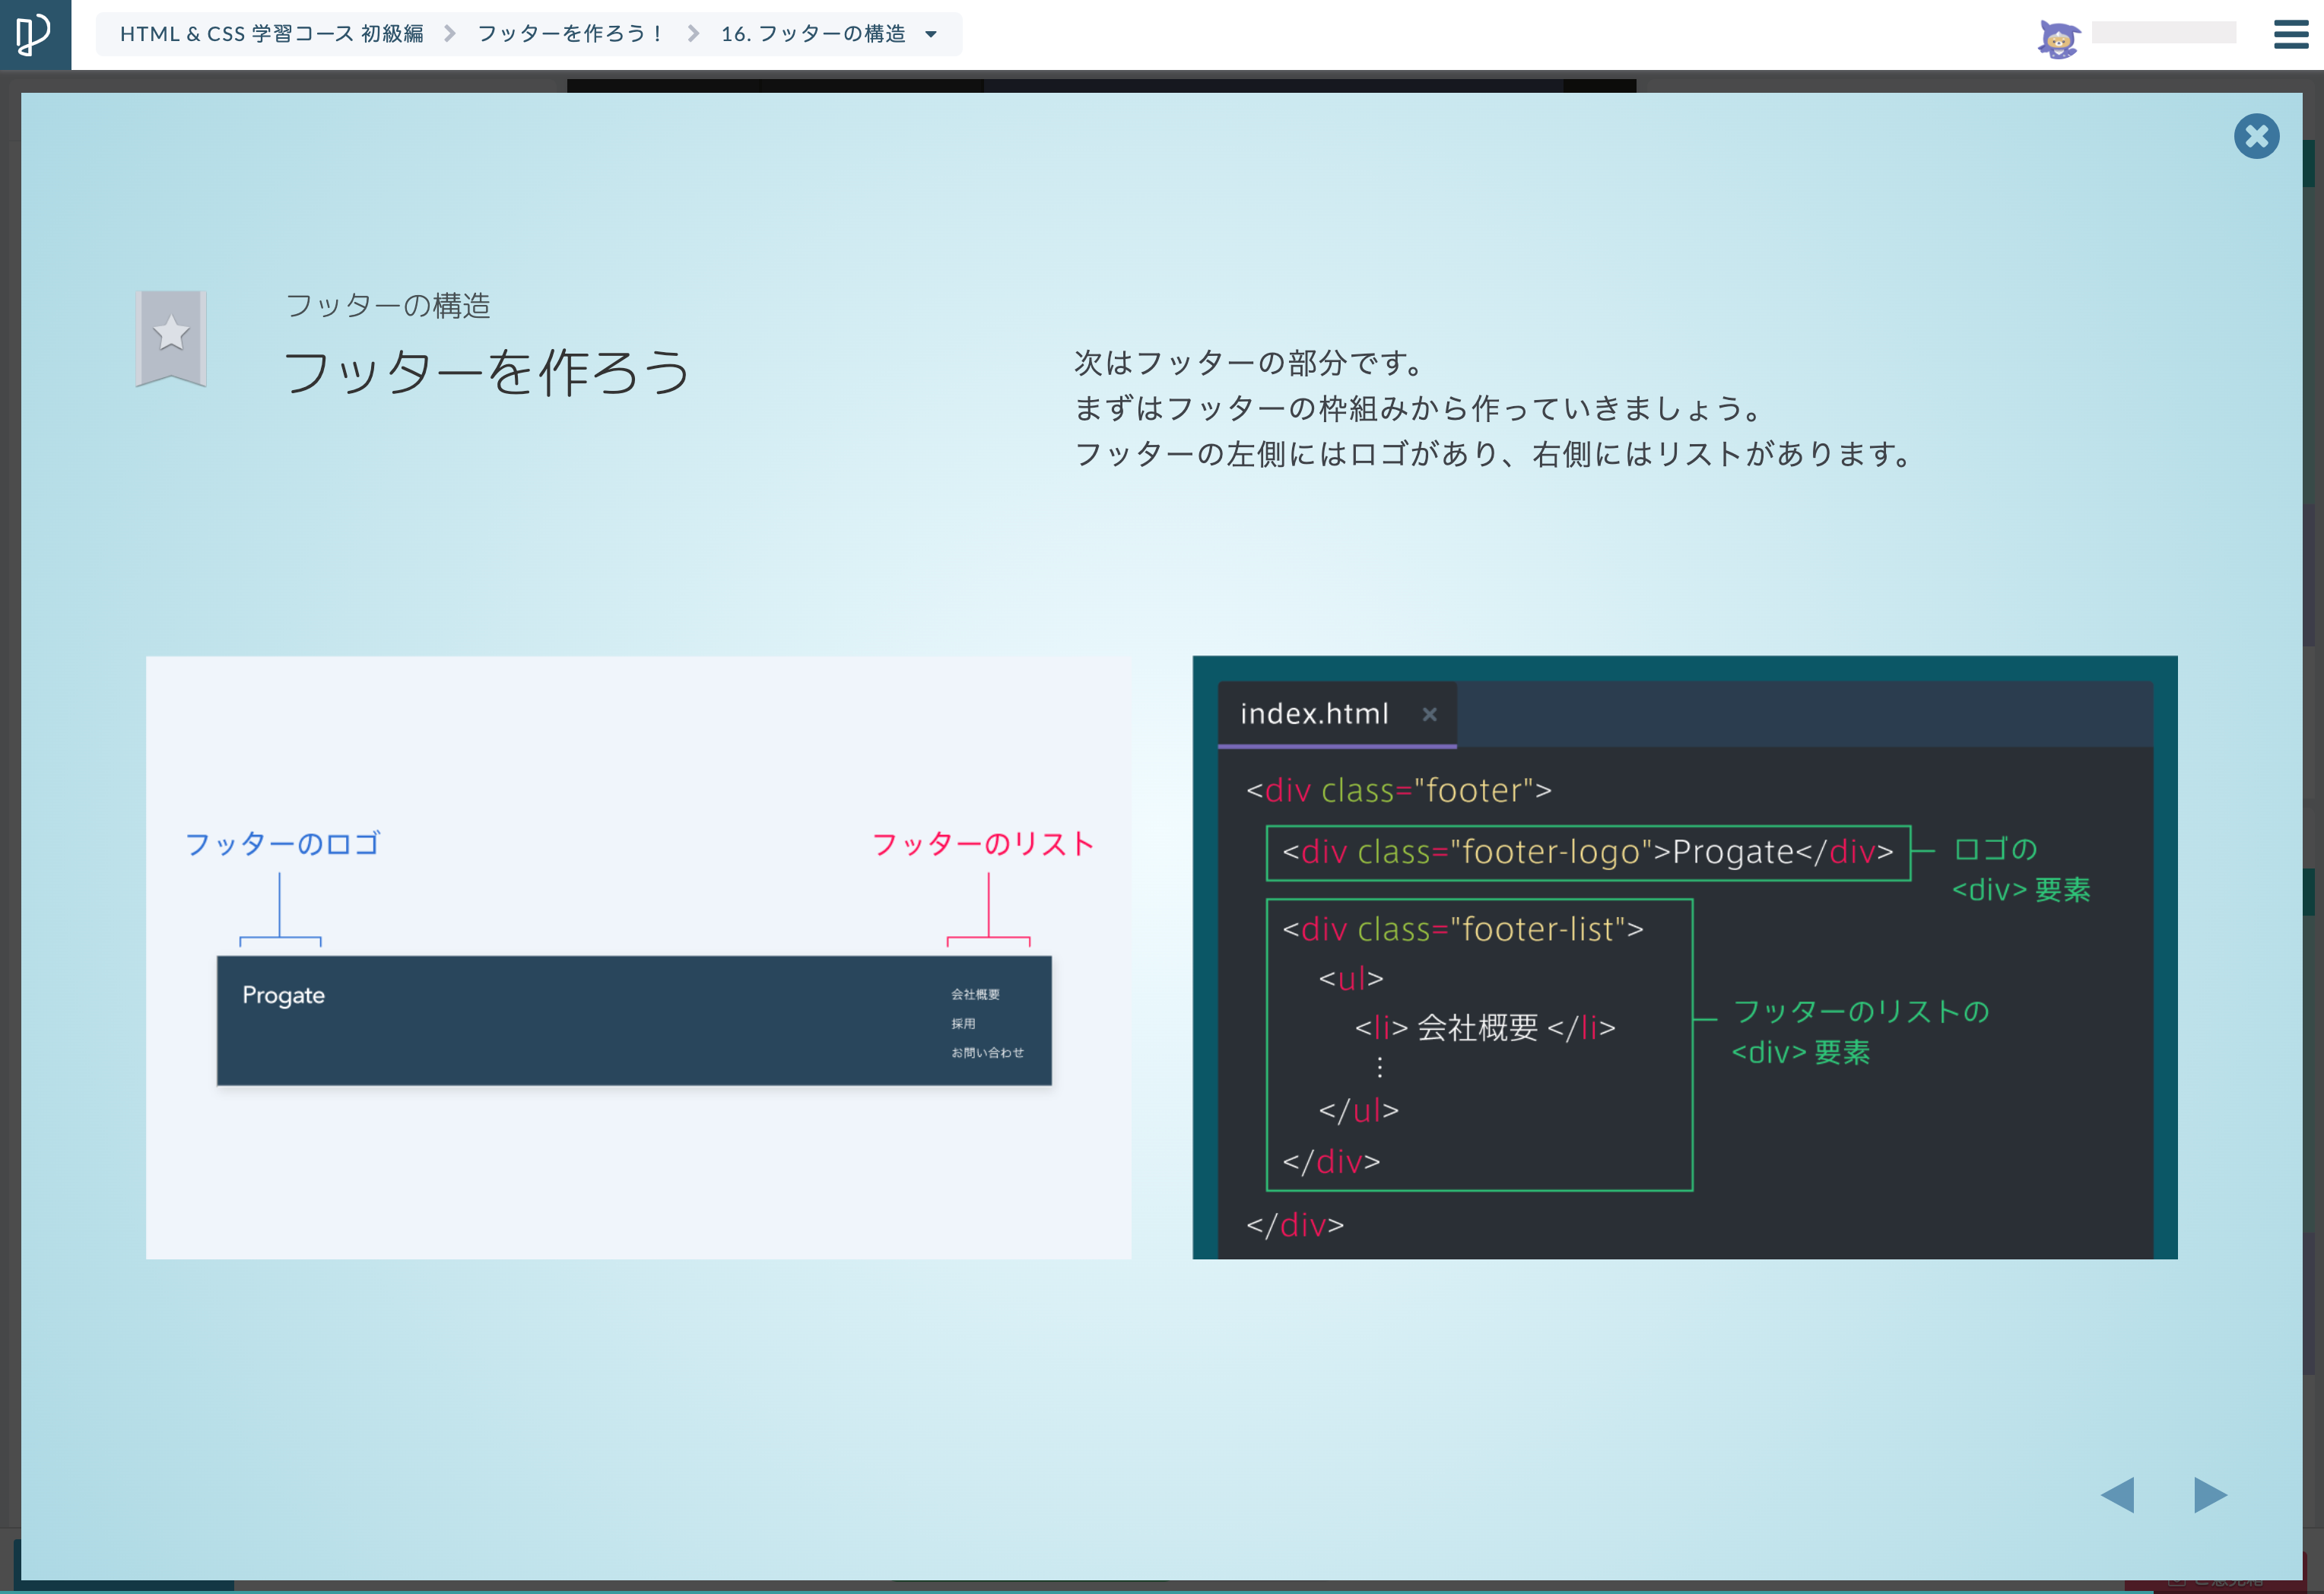The width and height of the screenshot is (2324, 1594).
Task: Click the username field in header
Action: [x=2164, y=33]
